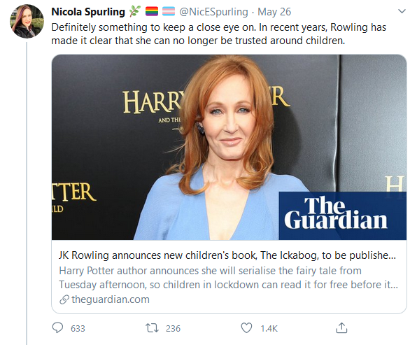
Task: Click the Nicola Spurling display name
Action: point(88,12)
